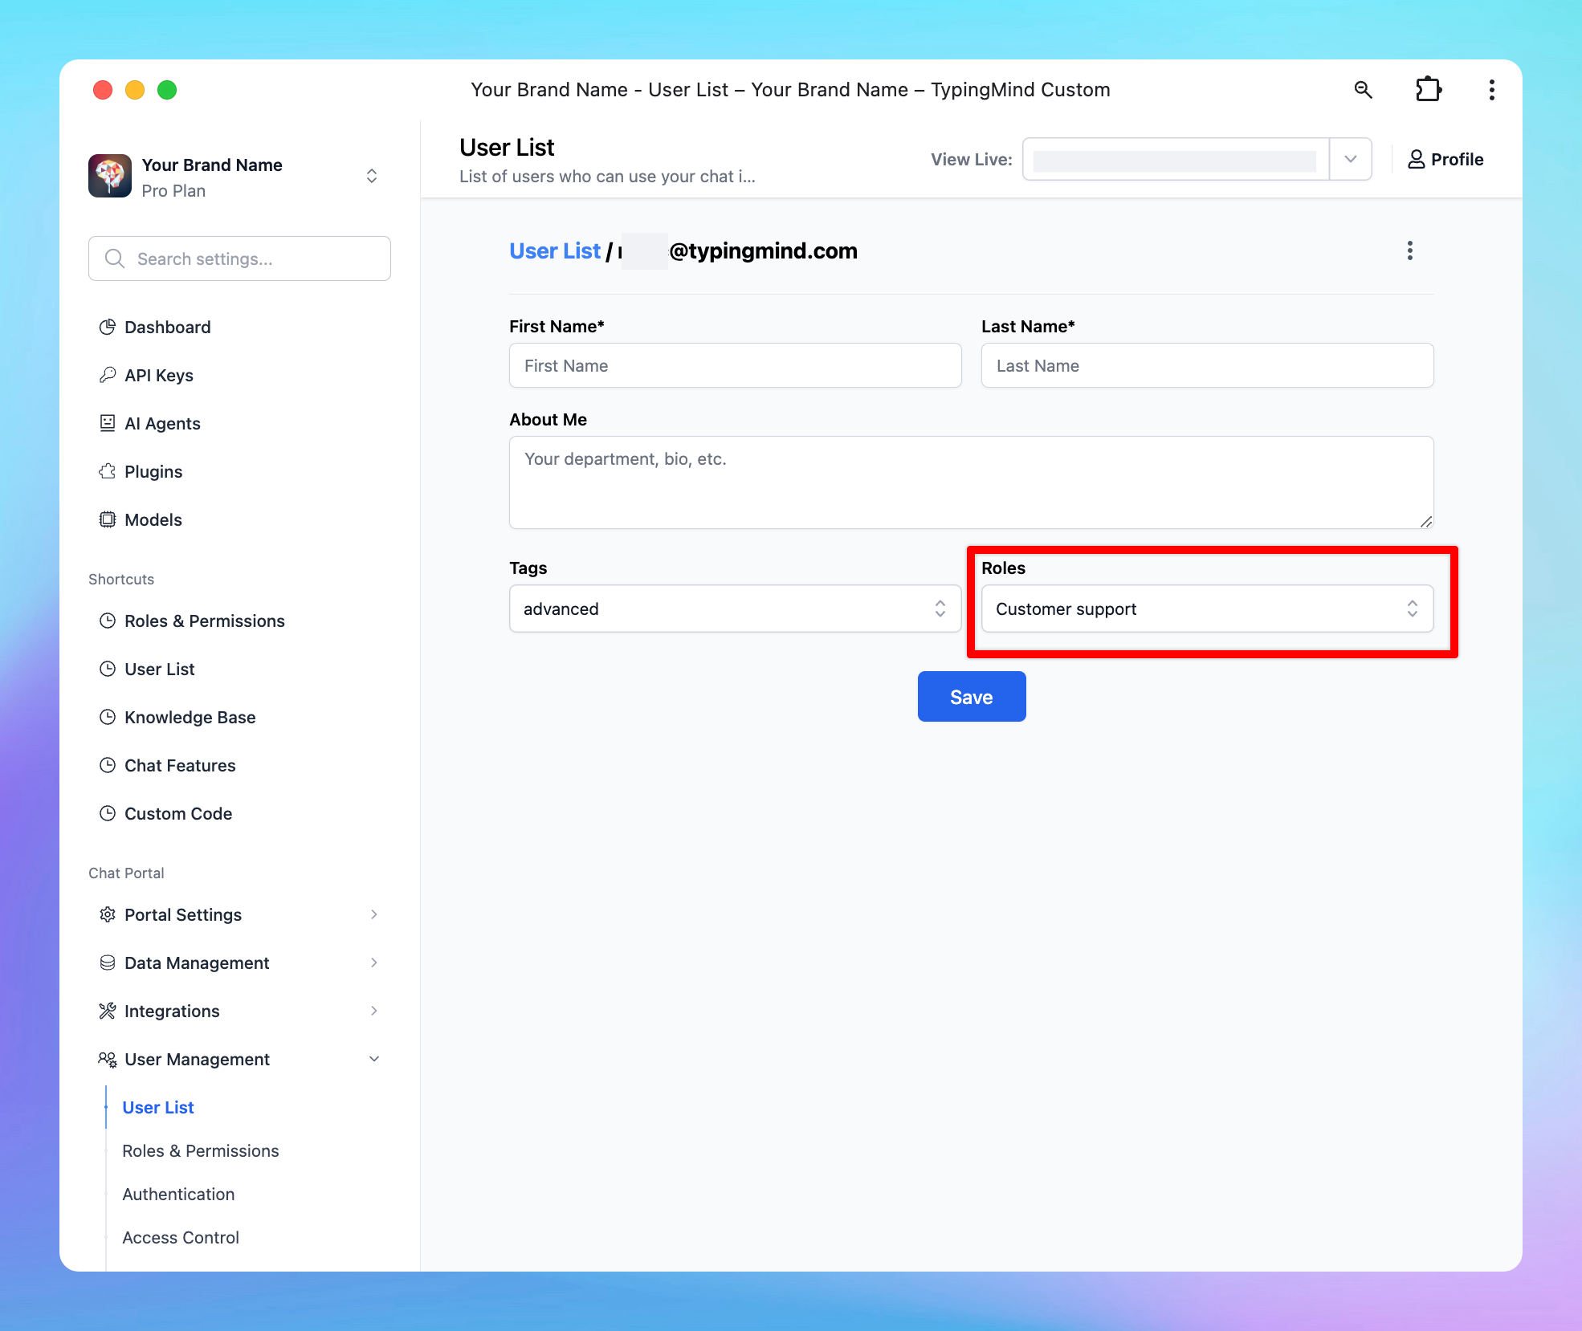Open Knowledge Base settings
Image resolution: width=1582 pixels, height=1331 pixels.
[x=190, y=716]
